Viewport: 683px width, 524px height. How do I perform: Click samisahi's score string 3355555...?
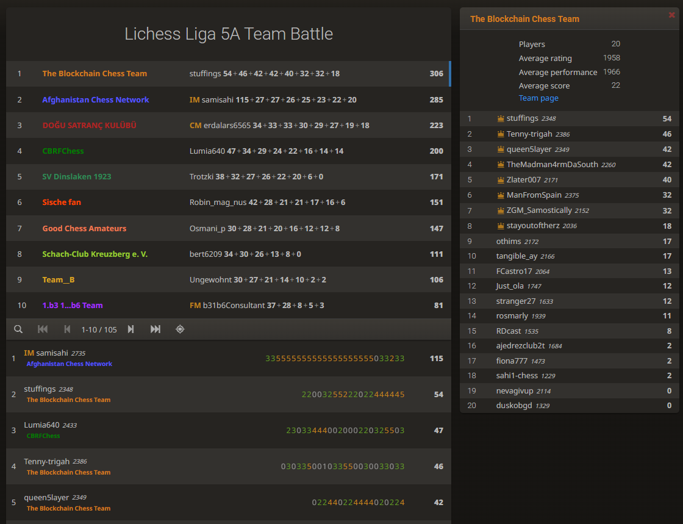tap(335, 359)
